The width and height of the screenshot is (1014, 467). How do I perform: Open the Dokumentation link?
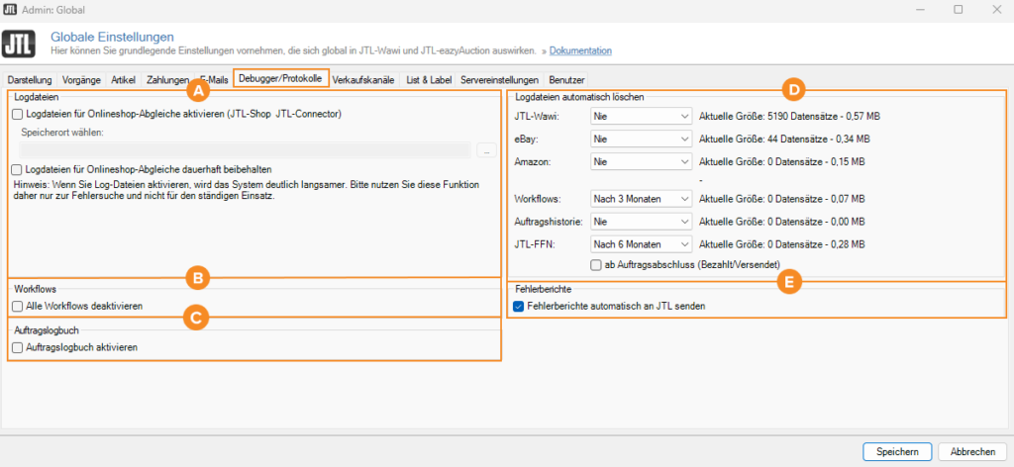tap(580, 50)
